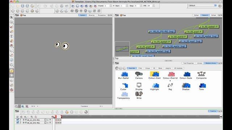
Task: Switch to the Drawing view tab
Action: [91, 15]
